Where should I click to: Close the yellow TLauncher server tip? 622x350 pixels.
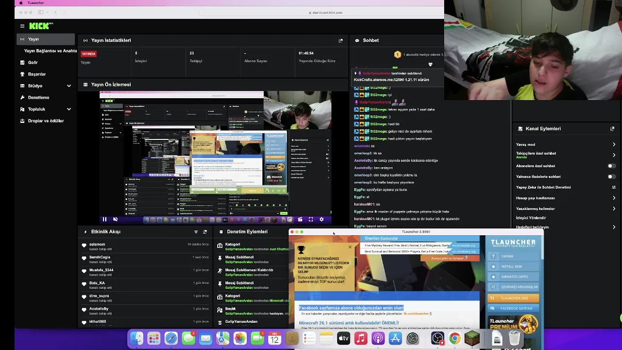pos(350,247)
